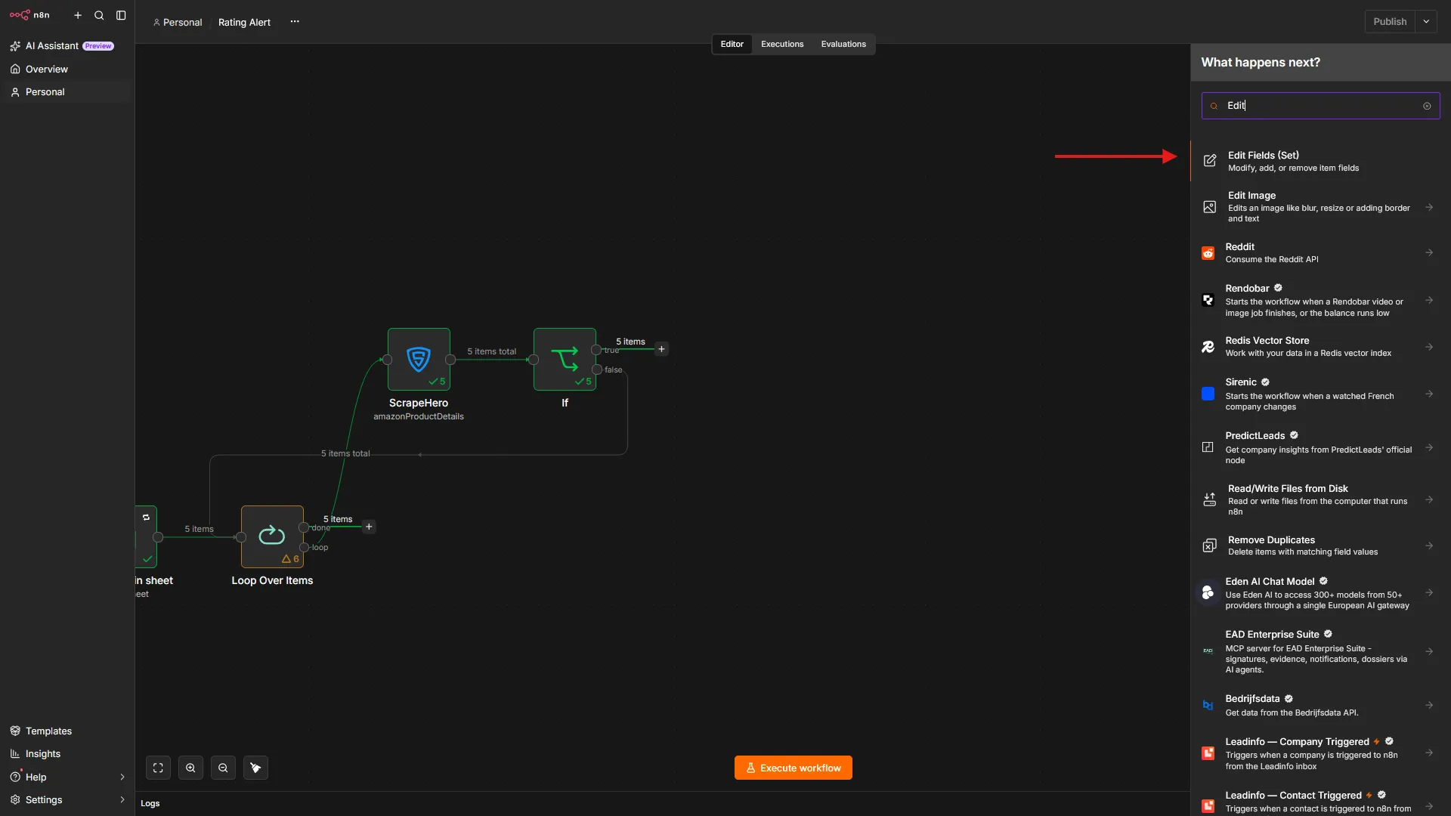
Task: Collapse the sidebar with panel icon
Action: 121,15
